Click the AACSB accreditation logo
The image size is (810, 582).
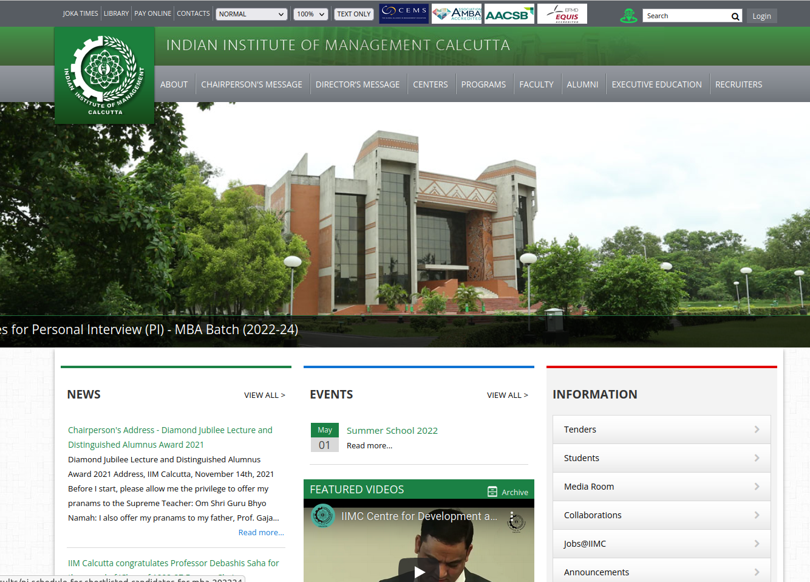pyautogui.click(x=509, y=13)
